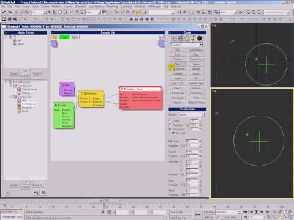Toggle the Per Call checkbox
This screenshot has width=294, height=220.
pyautogui.click(x=173, y=133)
